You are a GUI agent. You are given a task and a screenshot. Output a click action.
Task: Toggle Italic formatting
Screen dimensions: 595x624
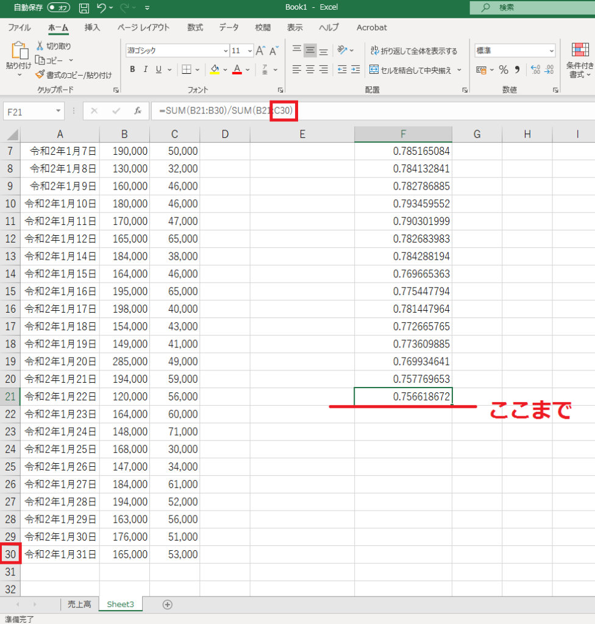[x=145, y=69]
